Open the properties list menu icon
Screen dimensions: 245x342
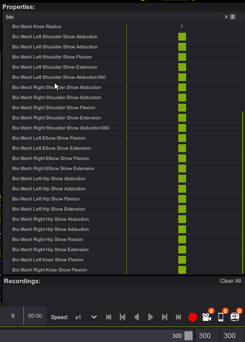pyautogui.click(x=233, y=17)
